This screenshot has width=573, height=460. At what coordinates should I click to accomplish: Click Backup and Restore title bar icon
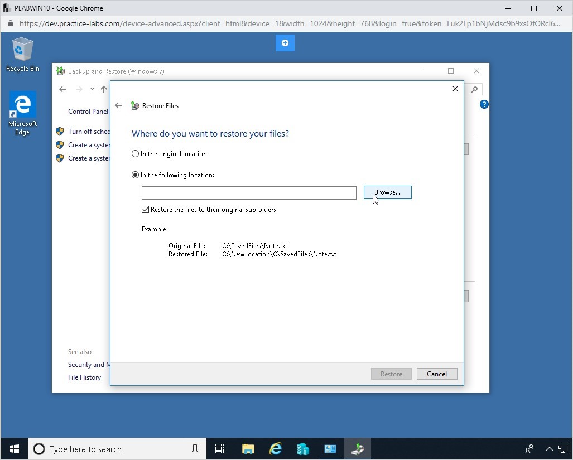coord(61,71)
